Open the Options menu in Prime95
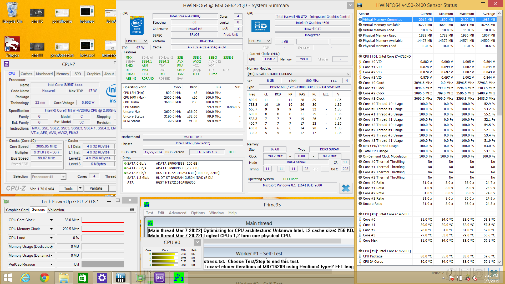 [x=198, y=213]
